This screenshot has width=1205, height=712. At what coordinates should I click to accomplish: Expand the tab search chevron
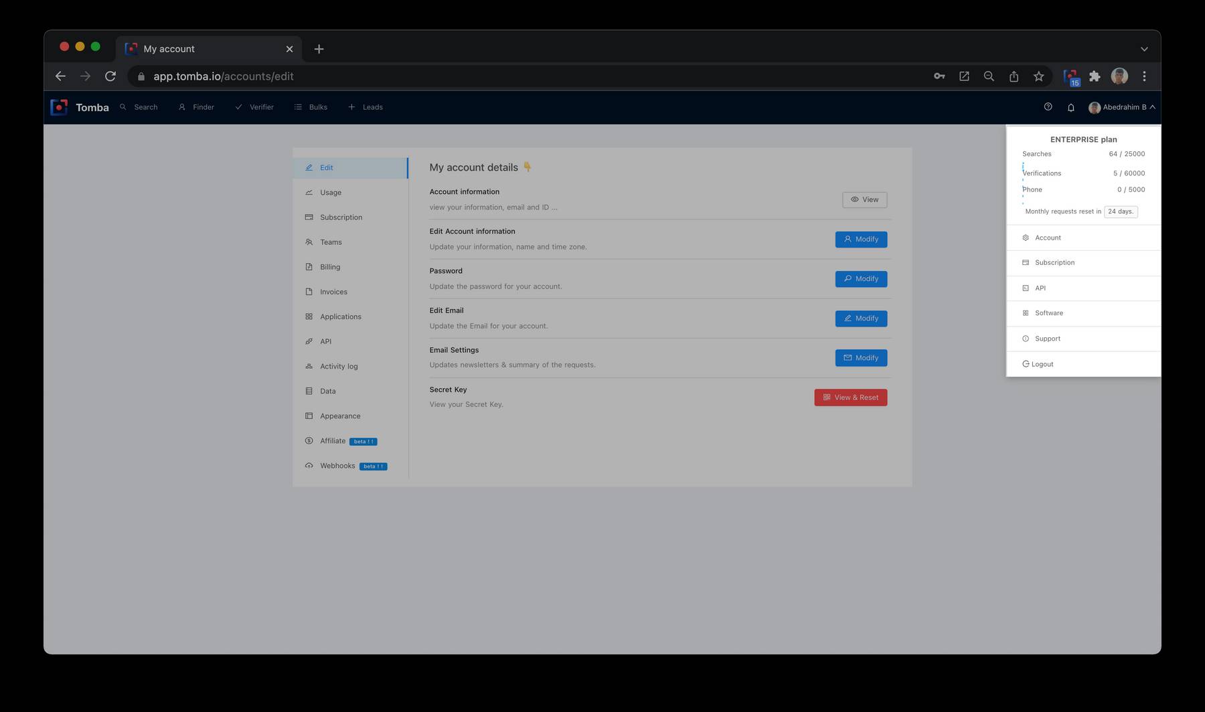pos(1144,49)
